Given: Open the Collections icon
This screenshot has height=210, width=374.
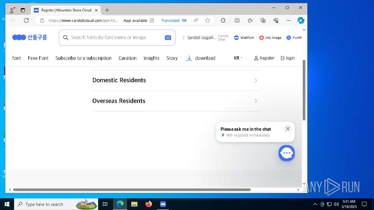Looking at the screenshot, I should click(263, 20).
